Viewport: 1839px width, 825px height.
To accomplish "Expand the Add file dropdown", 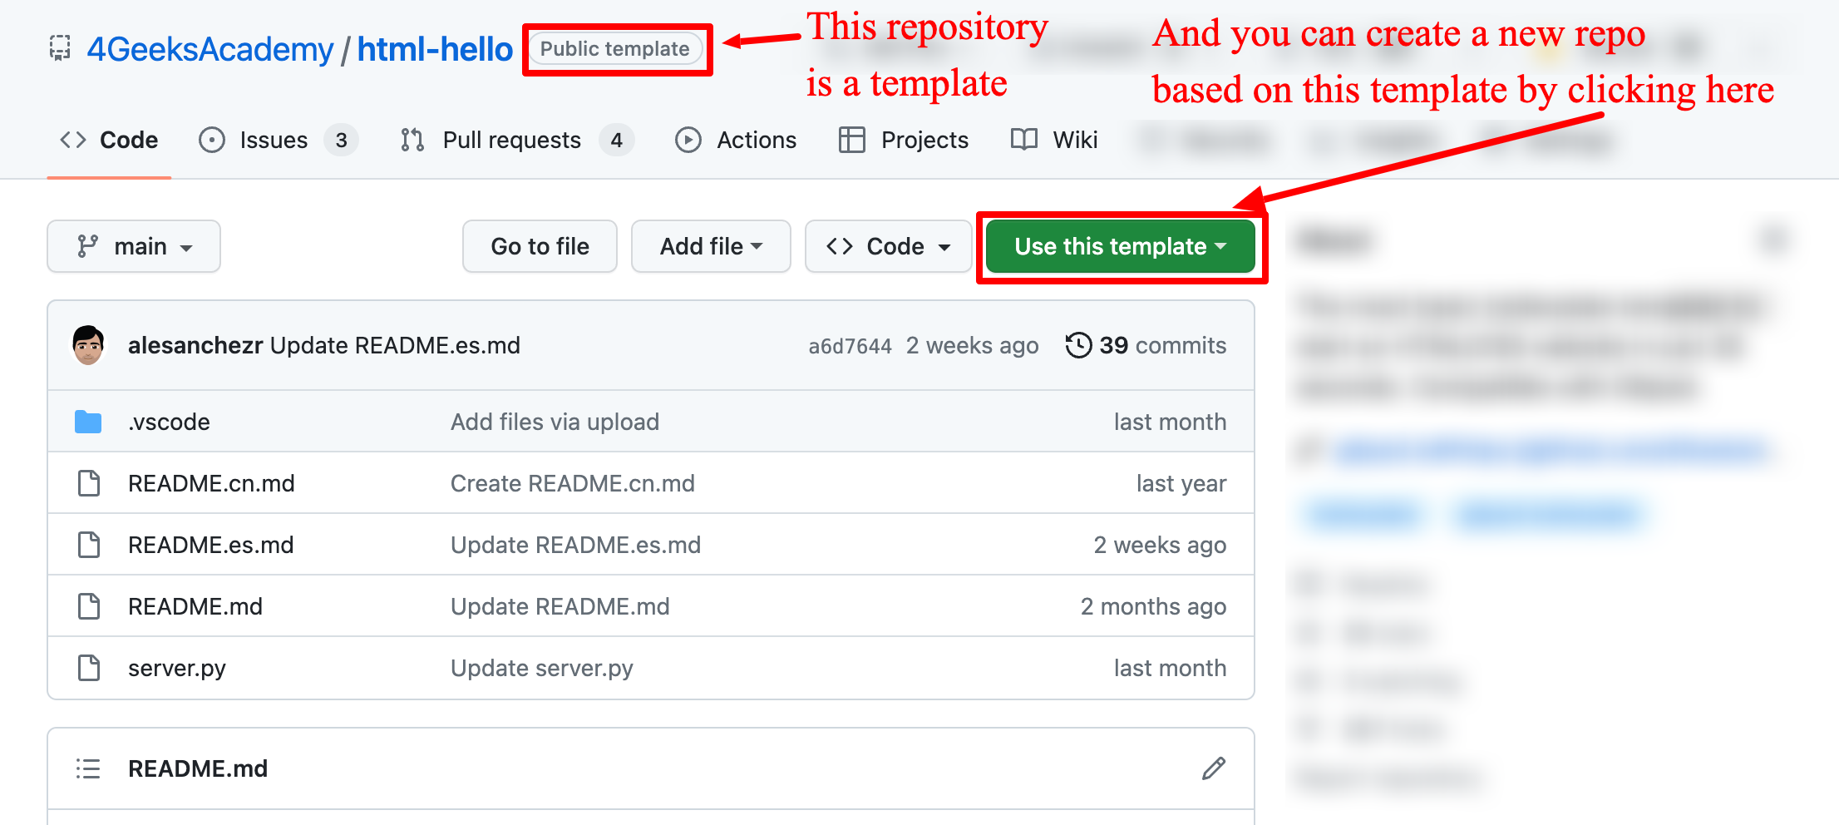I will [711, 246].
